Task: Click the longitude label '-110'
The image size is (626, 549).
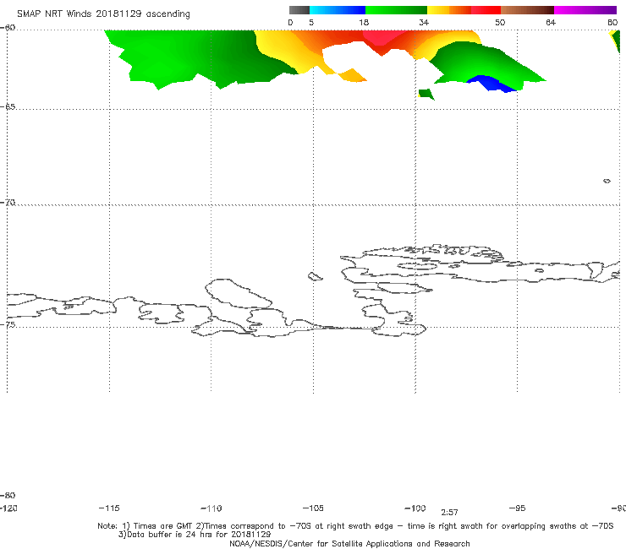Action: [x=211, y=508]
